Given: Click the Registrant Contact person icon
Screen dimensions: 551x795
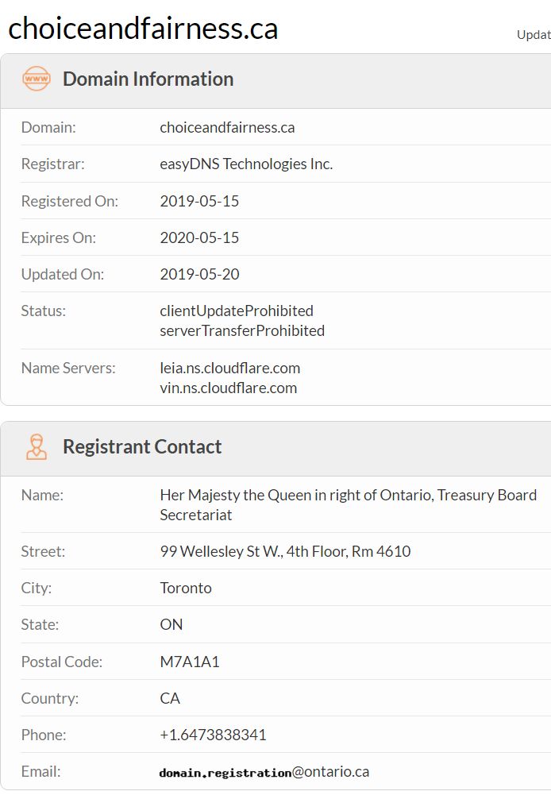Looking at the screenshot, I should point(37,447).
